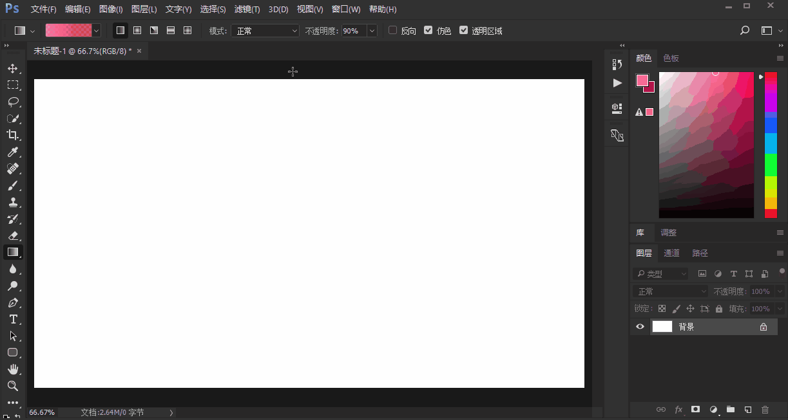Image resolution: width=788 pixels, height=420 pixels.
Task: Select the Lasso tool
Action: pyautogui.click(x=13, y=102)
